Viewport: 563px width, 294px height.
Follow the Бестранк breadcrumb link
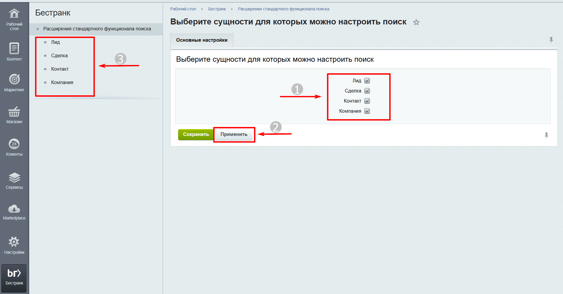(217, 9)
